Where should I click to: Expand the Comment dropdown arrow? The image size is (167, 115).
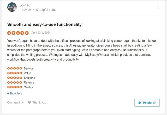coord(23,103)
